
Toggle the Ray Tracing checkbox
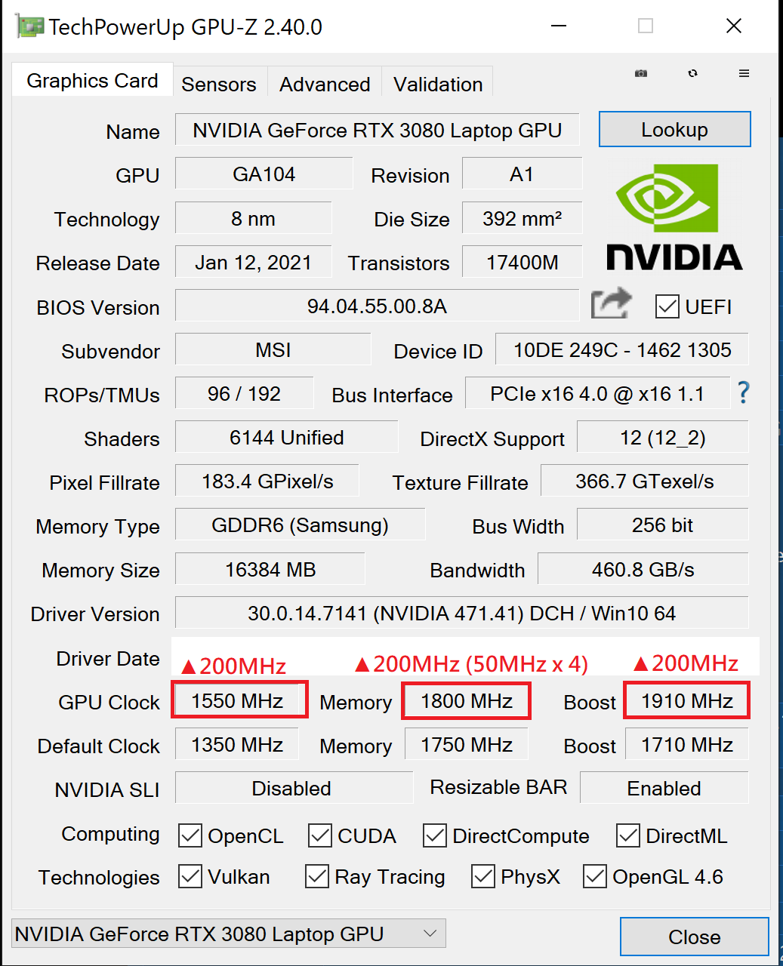(x=317, y=876)
